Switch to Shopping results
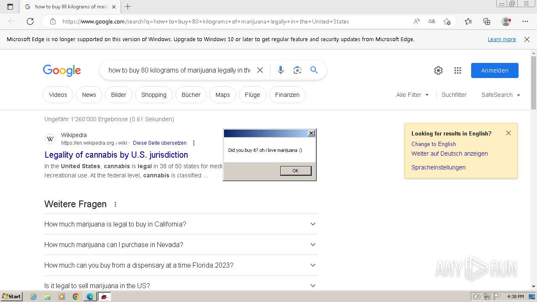This screenshot has height=302, width=537. point(154,95)
